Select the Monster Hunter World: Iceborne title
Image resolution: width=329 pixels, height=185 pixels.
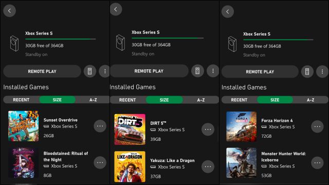pos(283,157)
